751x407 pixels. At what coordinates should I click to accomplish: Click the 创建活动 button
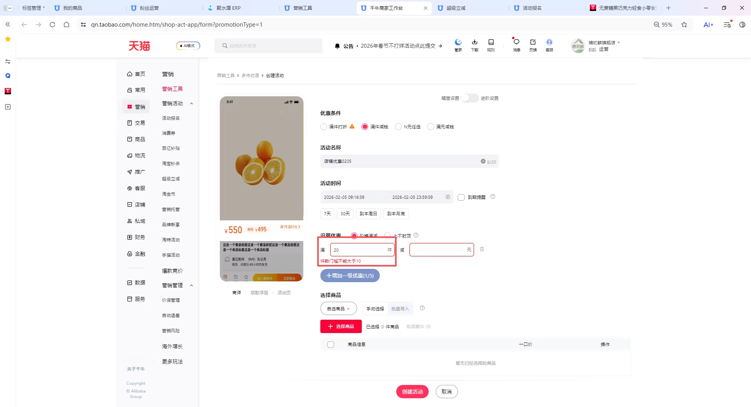pos(412,391)
